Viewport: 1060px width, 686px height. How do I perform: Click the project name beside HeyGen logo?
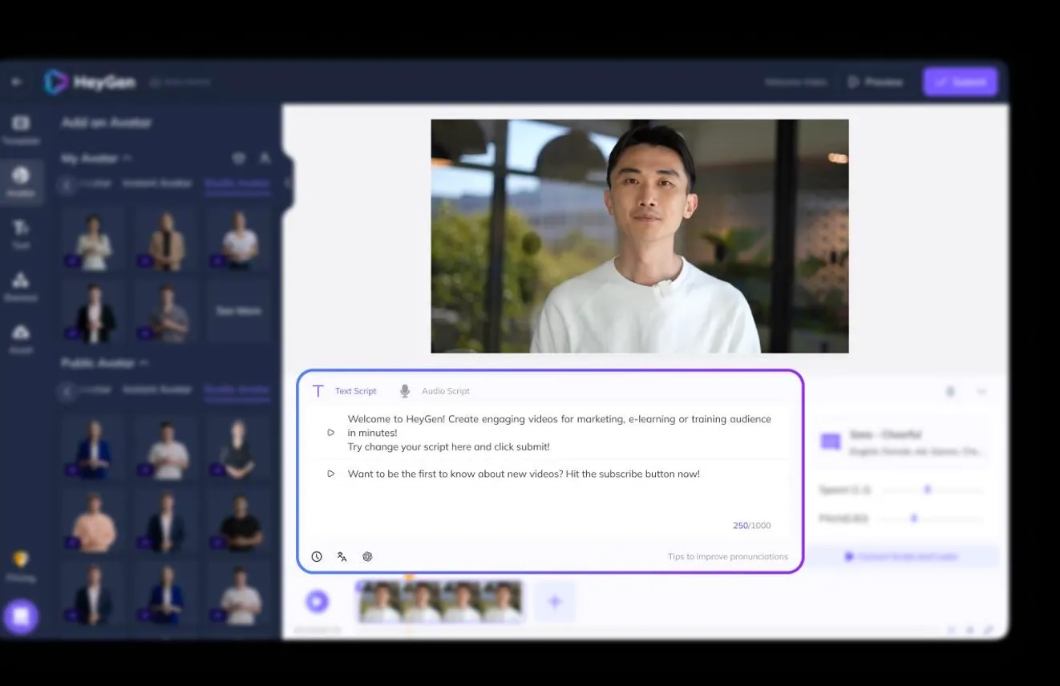point(180,82)
